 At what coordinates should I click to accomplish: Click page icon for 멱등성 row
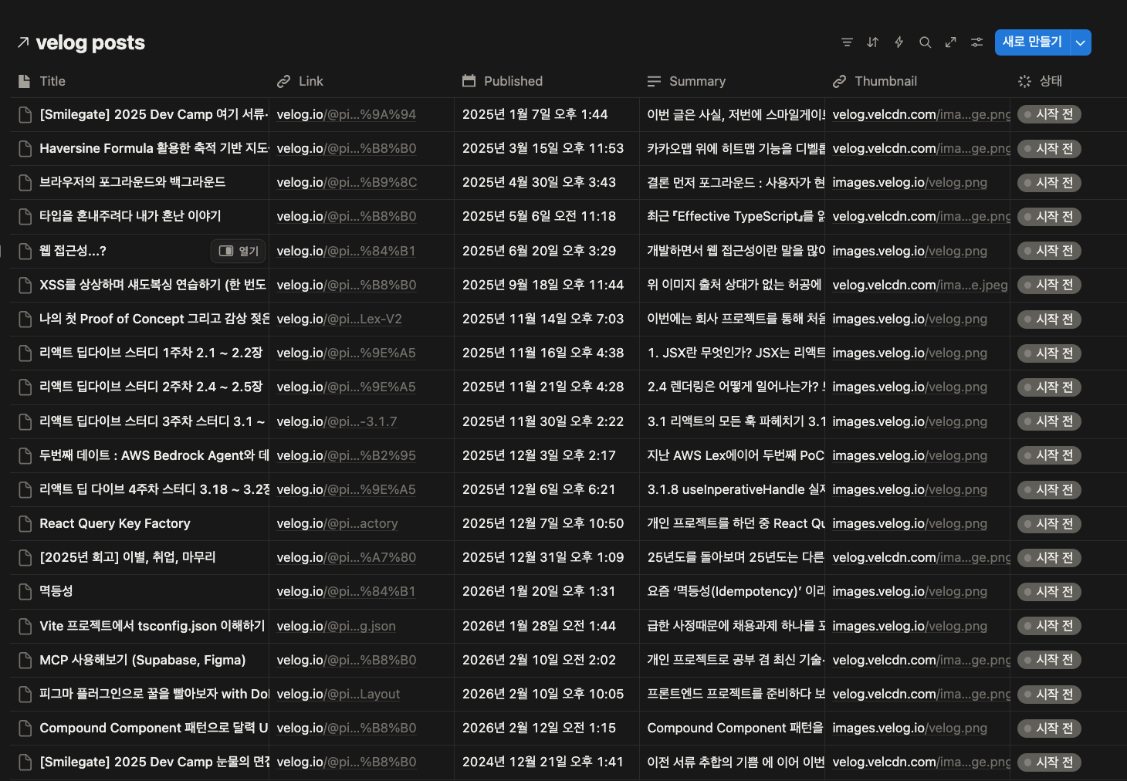coord(25,592)
